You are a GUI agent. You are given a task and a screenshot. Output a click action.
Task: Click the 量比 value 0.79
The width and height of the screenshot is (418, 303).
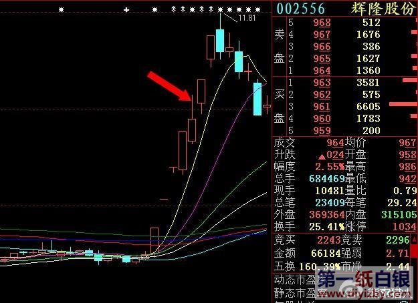coord(405,191)
